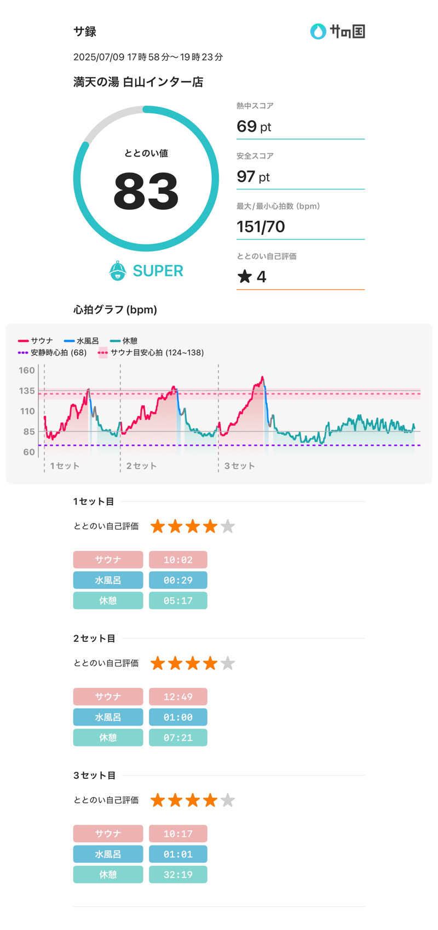
Task: Click the purple resting heart rate legend marker
Action: tap(23, 353)
